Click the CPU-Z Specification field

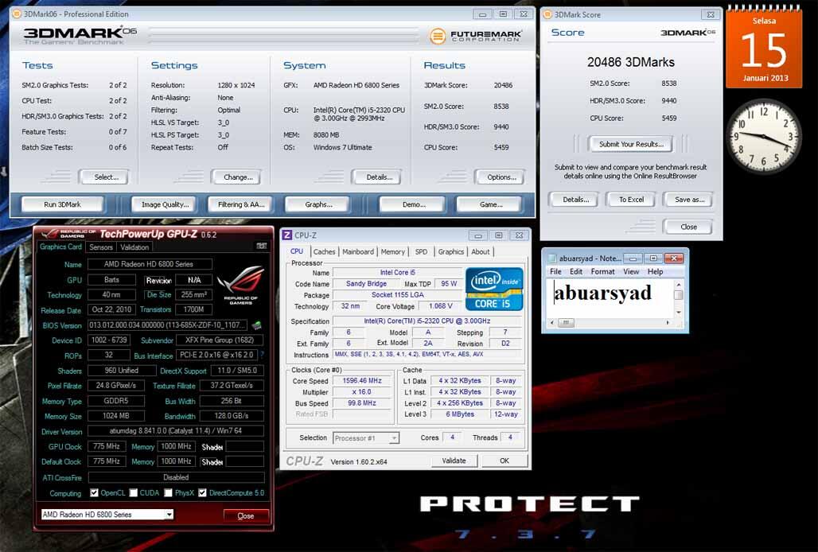coord(427,321)
